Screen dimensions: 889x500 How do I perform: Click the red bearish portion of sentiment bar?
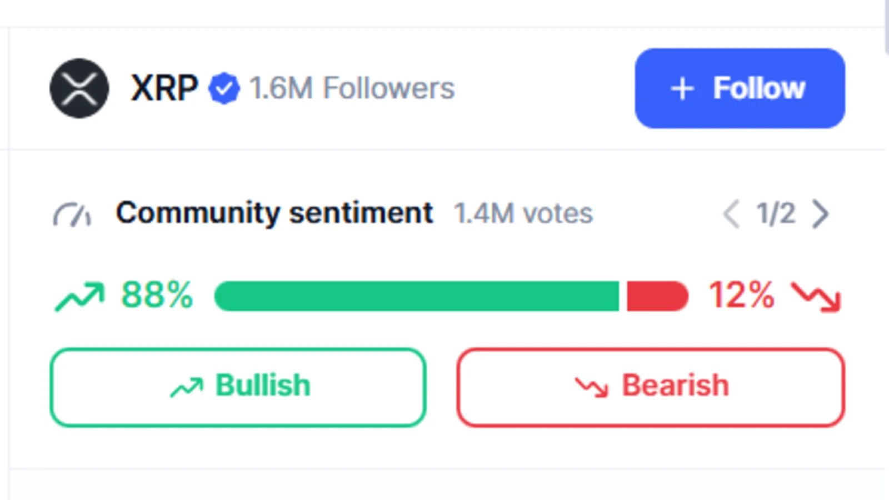point(658,296)
